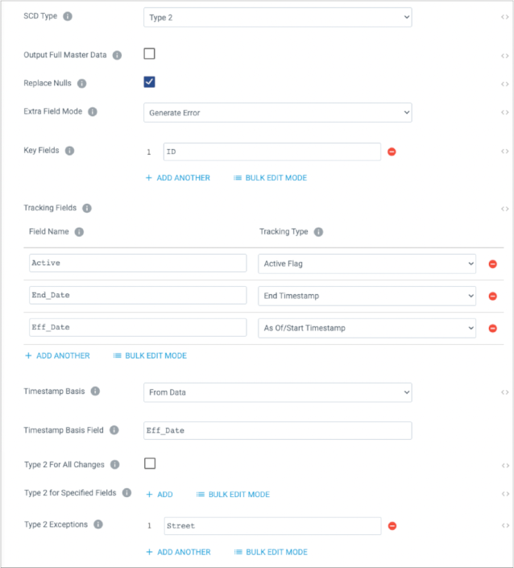
Task: Click Add Another under Key Fields
Action: [x=178, y=178]
